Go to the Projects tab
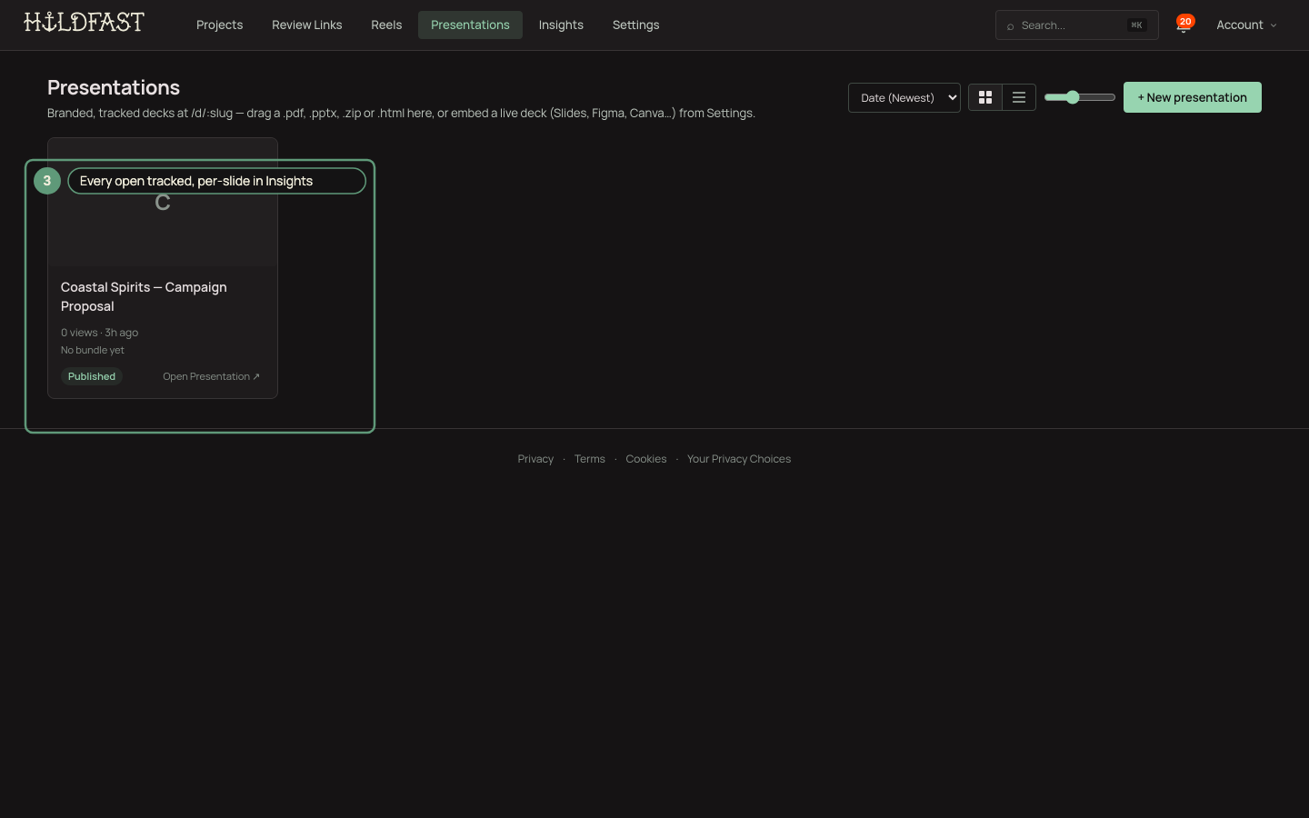The image size is (1309, 818). point(220,25)
